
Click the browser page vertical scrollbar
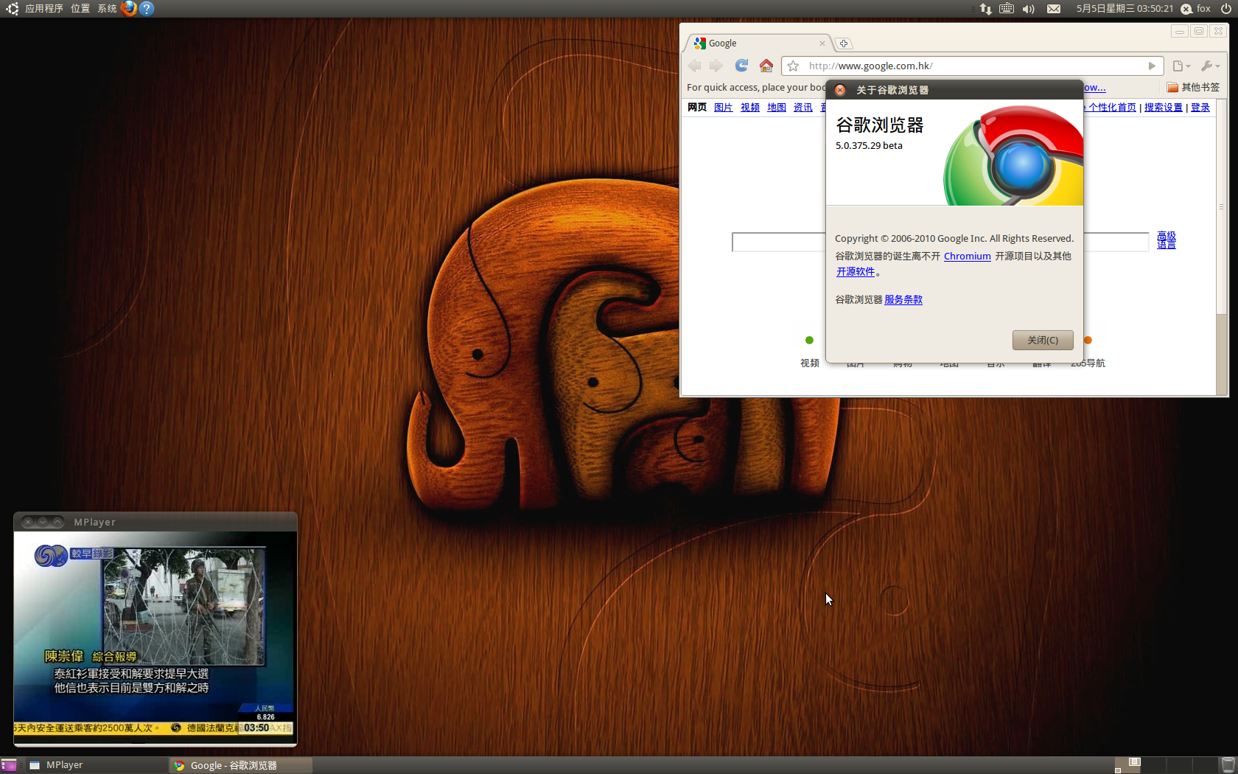(x=1221, y=207)
